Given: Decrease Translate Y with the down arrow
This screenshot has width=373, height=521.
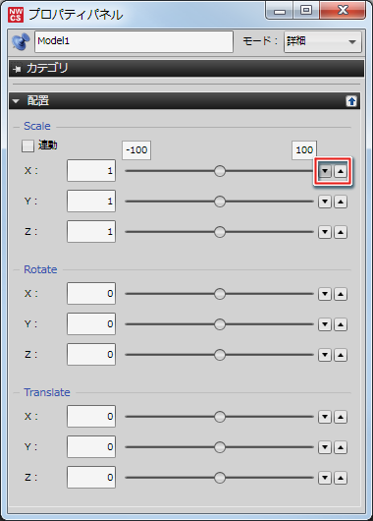Looking at the screenshot, I should (x=325, y=447).
